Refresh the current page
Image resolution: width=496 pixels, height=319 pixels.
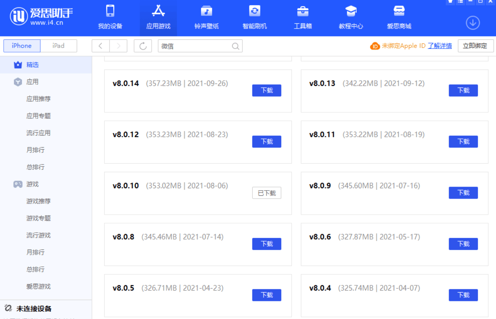click(143, 46)
